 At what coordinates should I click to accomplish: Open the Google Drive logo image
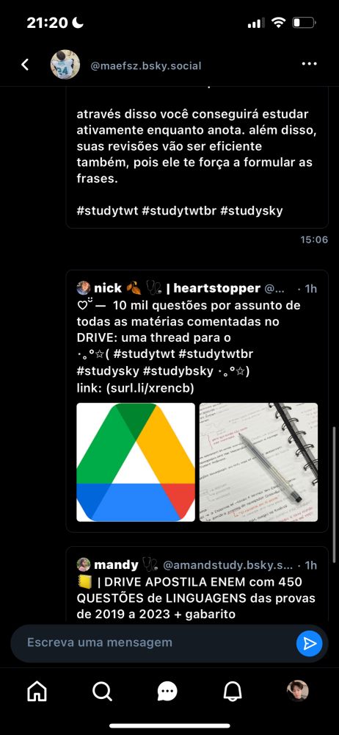point(135,462)
